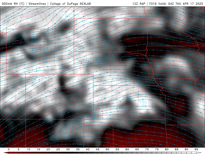Click the legend value '85'
This screenshot has height=154, width=205.
[177, 149]
